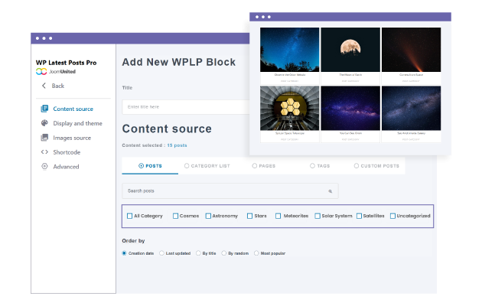Click the 15 posts link
Viewport: 482px width, 306px height.
click(177, 145)
